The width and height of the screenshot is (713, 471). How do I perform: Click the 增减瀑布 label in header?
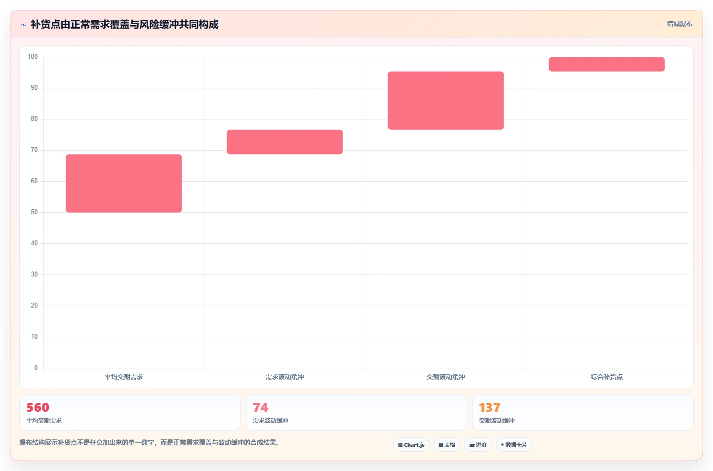pyautogui.click(x=680, y=24)
